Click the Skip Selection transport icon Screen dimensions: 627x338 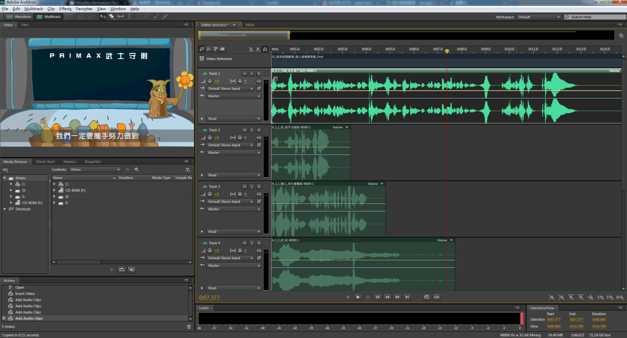click(436, 297)
